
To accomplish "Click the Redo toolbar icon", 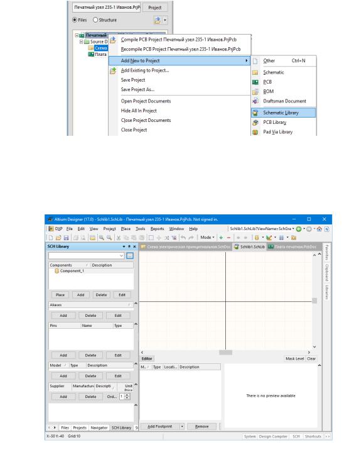I will click(x=191, y=238).
